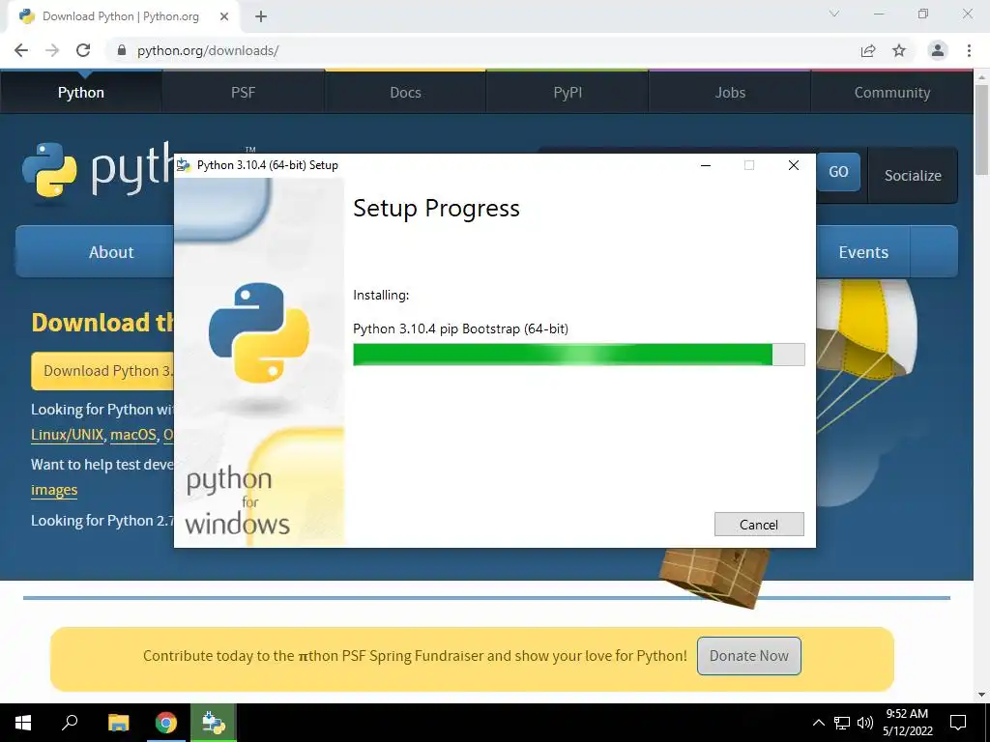Image resolution: width=990 pixels, height=742 pixels.
Task: Open a new browser tab
Action: click(x=261, y=16)
